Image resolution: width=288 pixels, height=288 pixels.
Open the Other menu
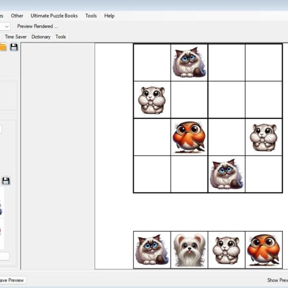17,16
